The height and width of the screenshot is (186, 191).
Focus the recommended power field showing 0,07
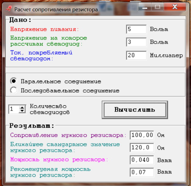pyautogui.click(x=142, y=172)
